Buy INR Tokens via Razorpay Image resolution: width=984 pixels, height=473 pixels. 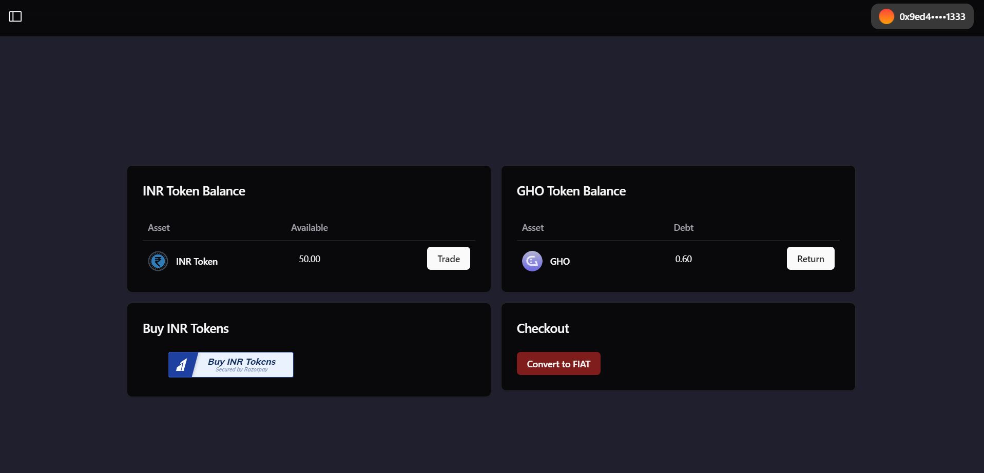click(231, 365)
